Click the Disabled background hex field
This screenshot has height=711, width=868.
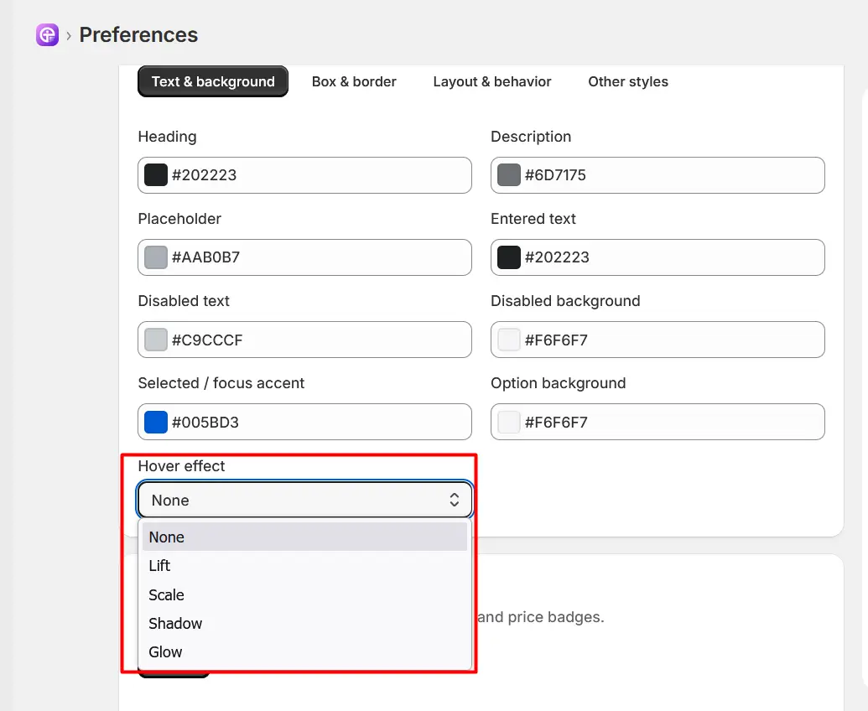(657, 340)
